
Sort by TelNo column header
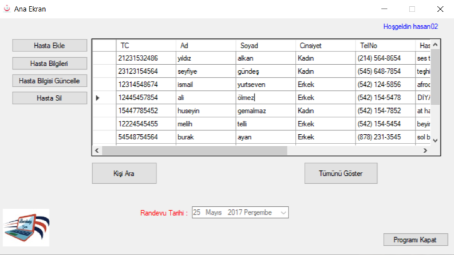click(385, 45)
